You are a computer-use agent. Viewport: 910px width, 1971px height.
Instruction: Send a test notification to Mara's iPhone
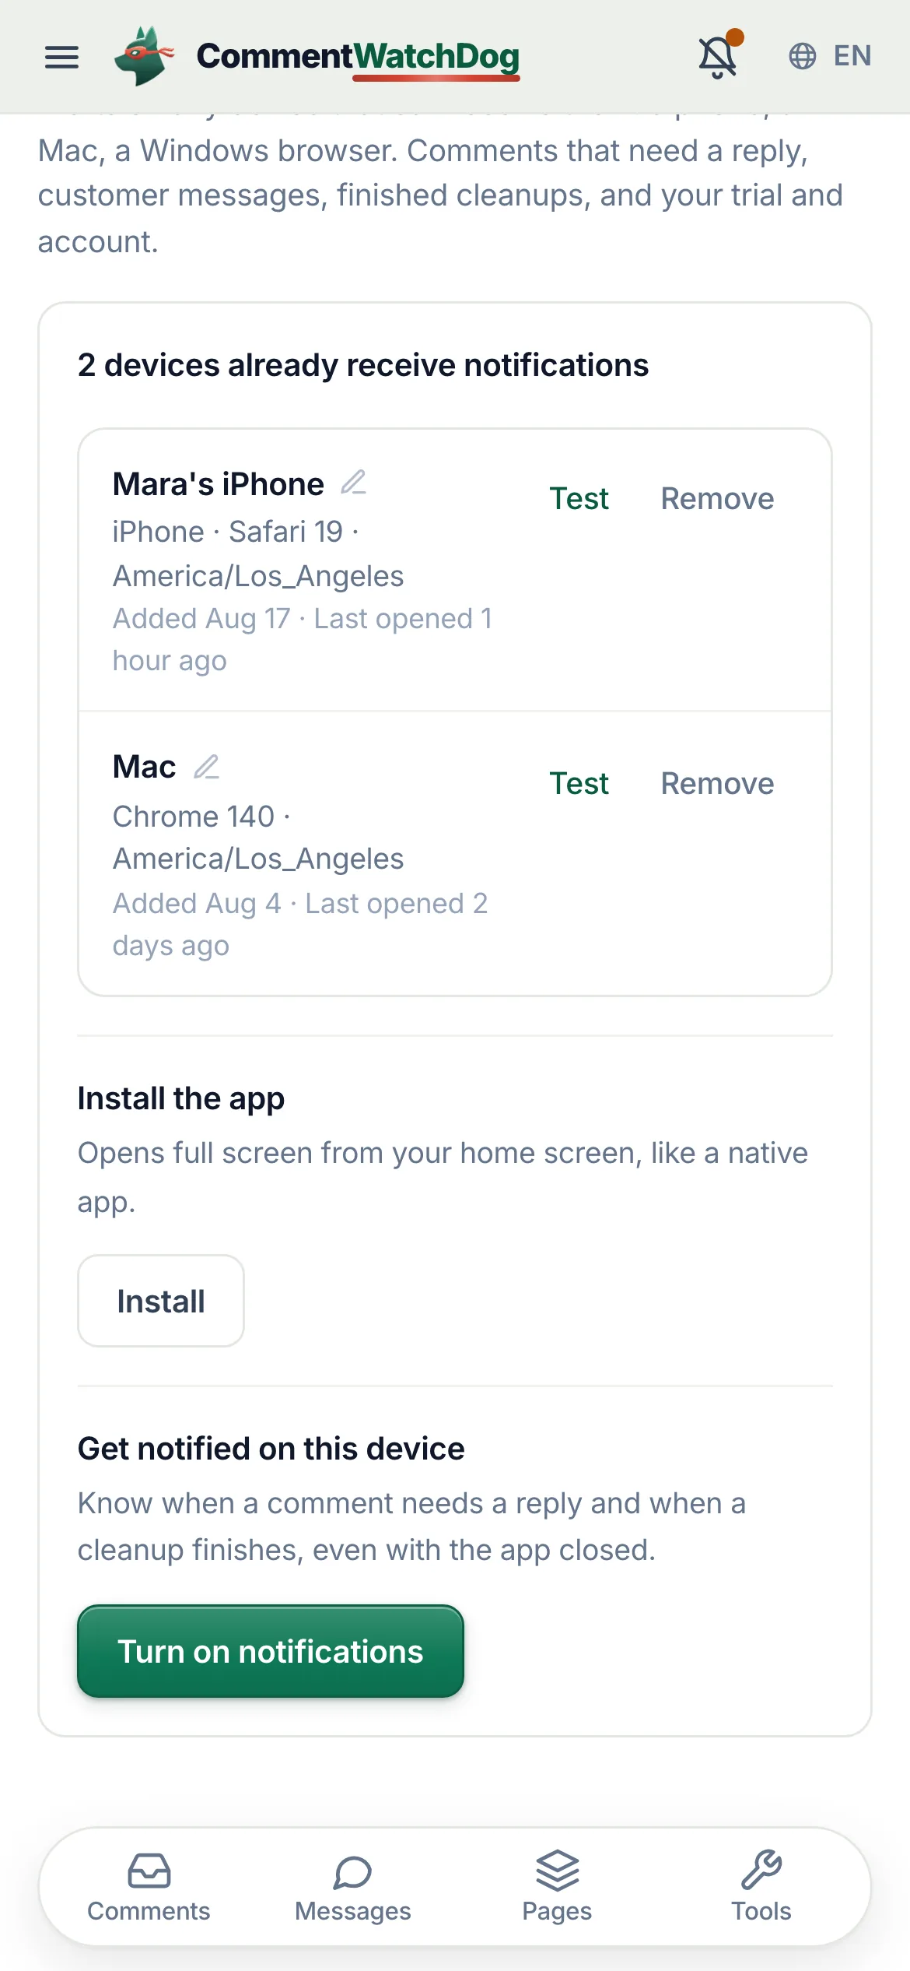[x=579, y=499]
